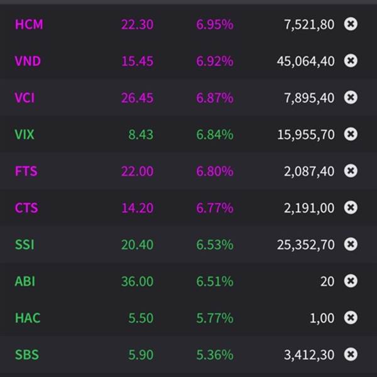377x377 pixels.
Task: Delete the VCI row with X icon
Action: (x=351, y=97)
